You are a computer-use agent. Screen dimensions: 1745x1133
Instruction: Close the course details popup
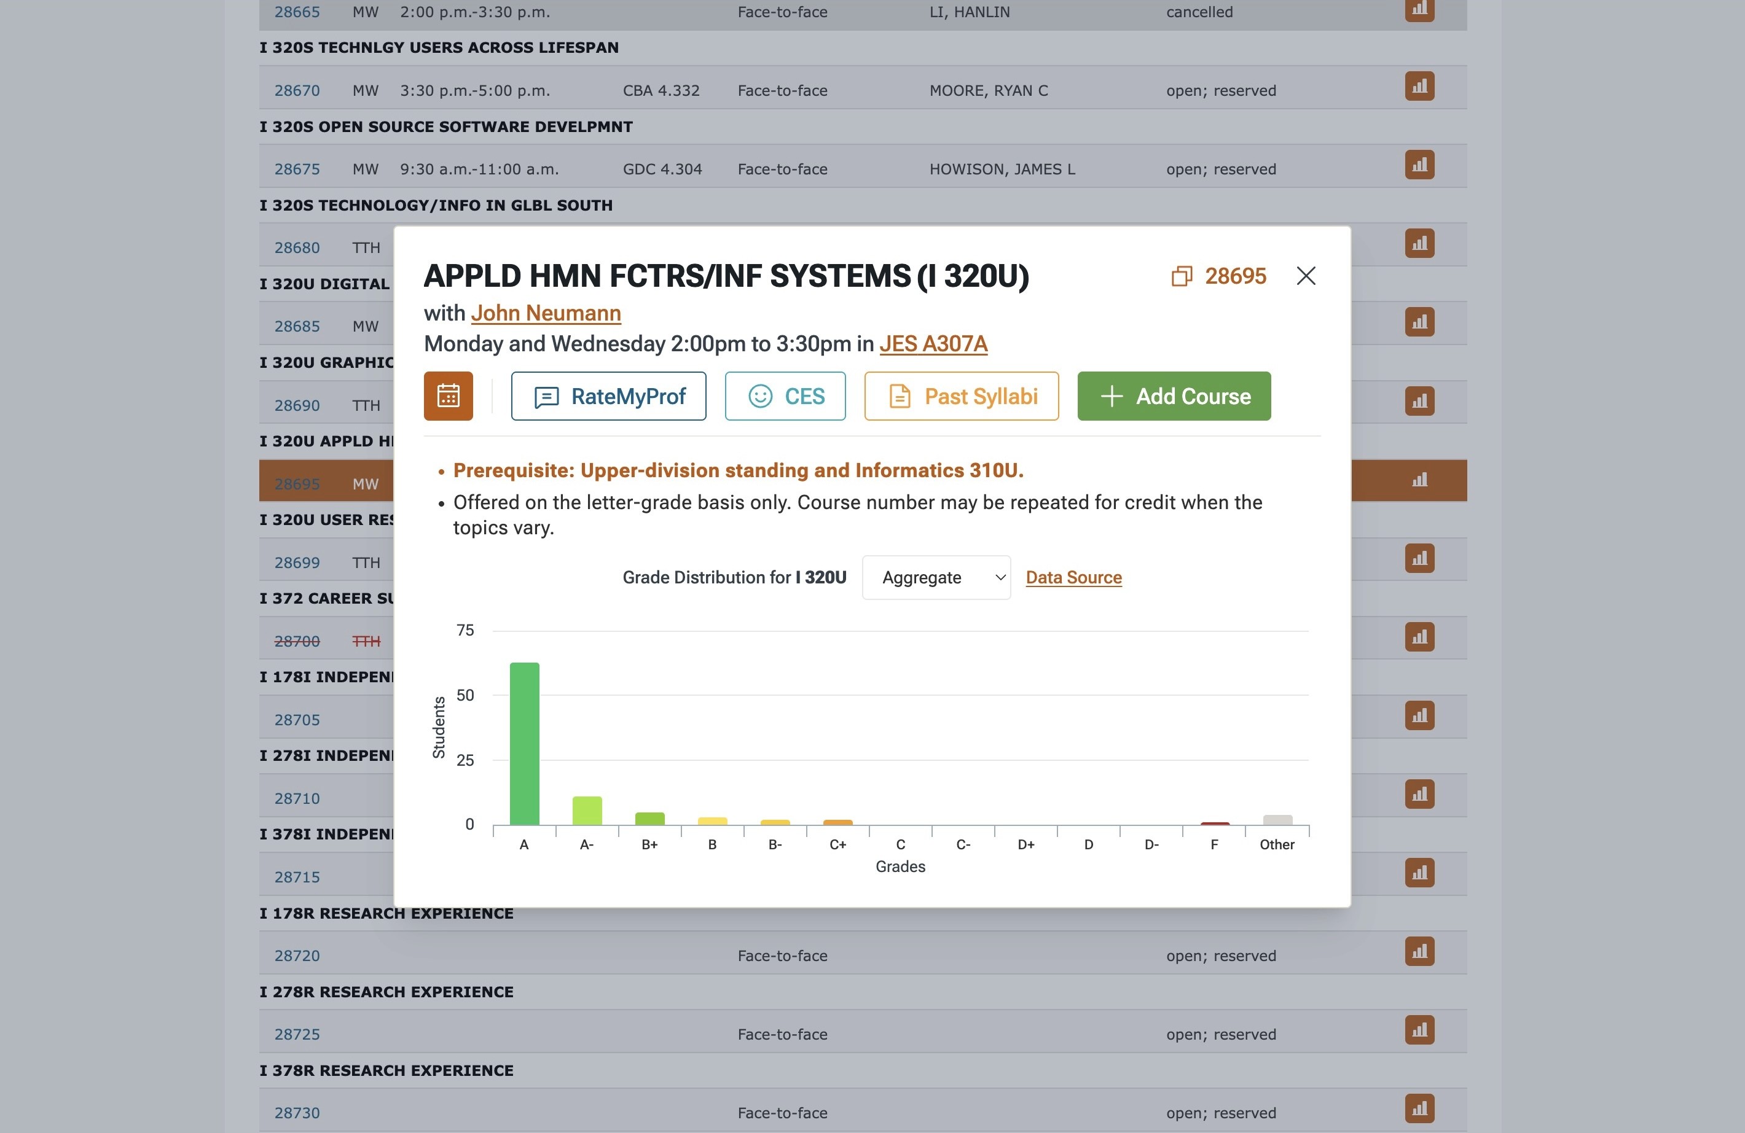pos(1305,276)
